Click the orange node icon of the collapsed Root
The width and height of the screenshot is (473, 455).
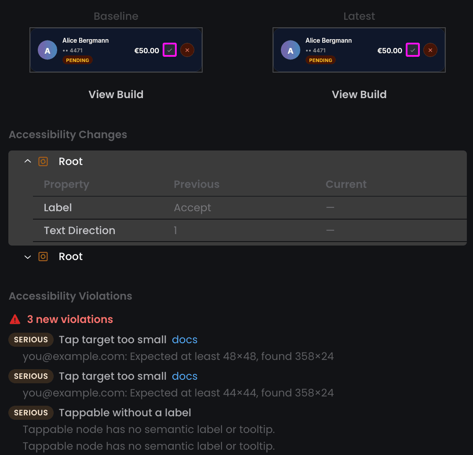pos(43,257)
